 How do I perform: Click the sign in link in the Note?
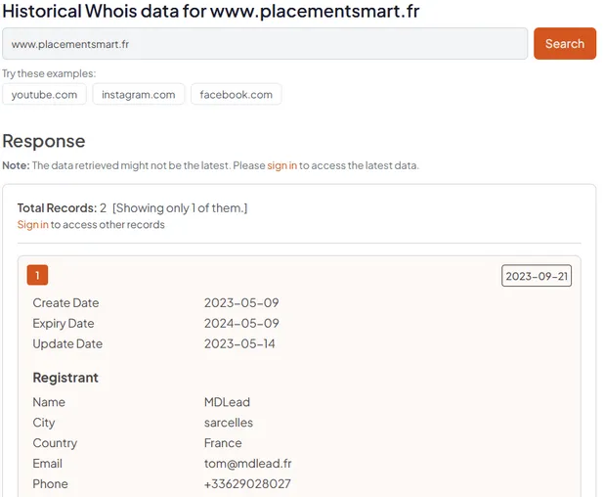click(x=282, y=165)
